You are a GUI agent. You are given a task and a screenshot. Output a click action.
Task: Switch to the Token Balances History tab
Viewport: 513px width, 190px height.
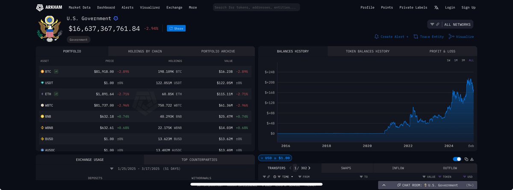[368, 51]
